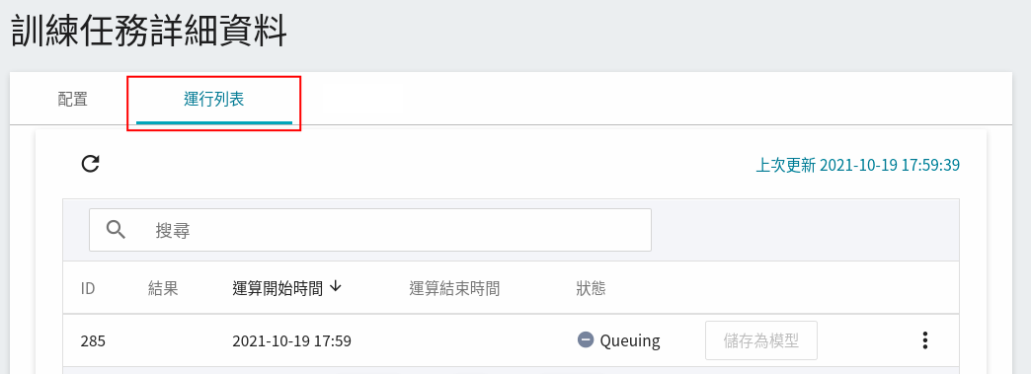
Task: Click the start time 2021-10-19 17:59 cell
Action: [x=292, y=341]
